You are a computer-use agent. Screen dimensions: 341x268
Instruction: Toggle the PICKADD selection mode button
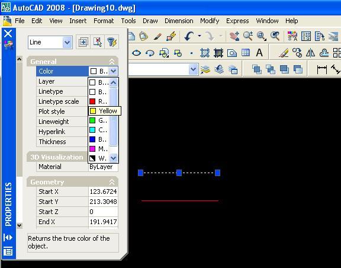[83, 42]
